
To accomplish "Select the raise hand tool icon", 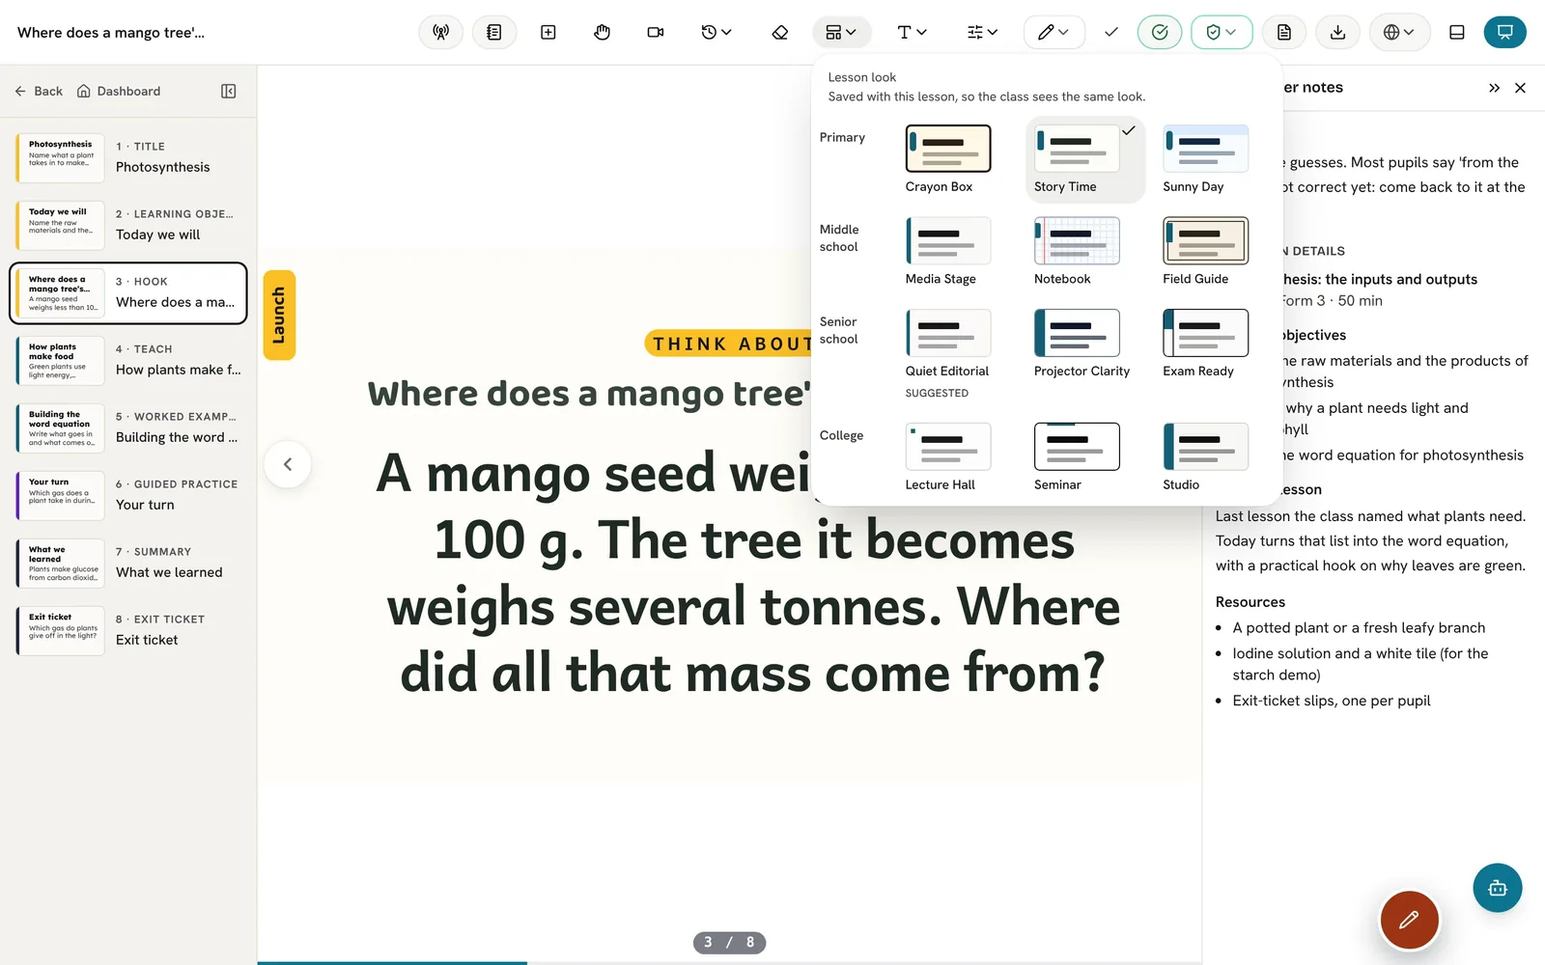I will click(x=603, y=32).
